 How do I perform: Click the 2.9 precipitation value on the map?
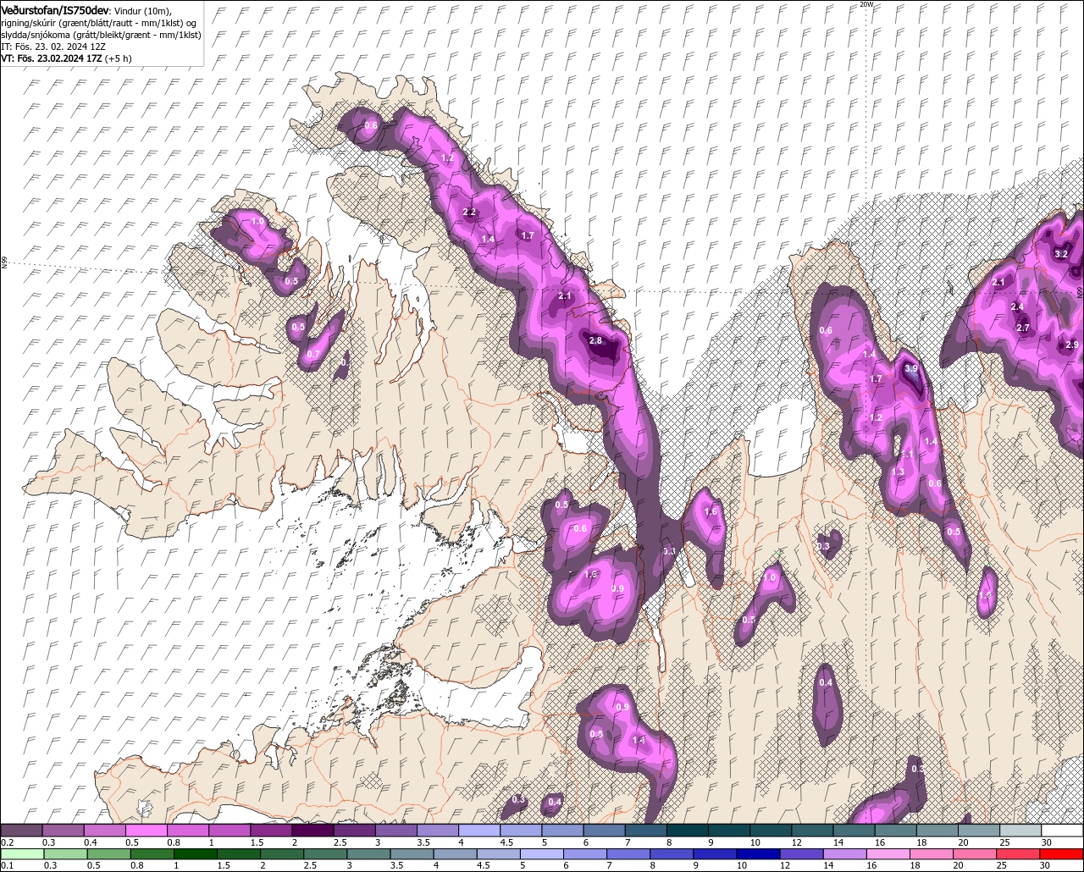coord(1072,345)
